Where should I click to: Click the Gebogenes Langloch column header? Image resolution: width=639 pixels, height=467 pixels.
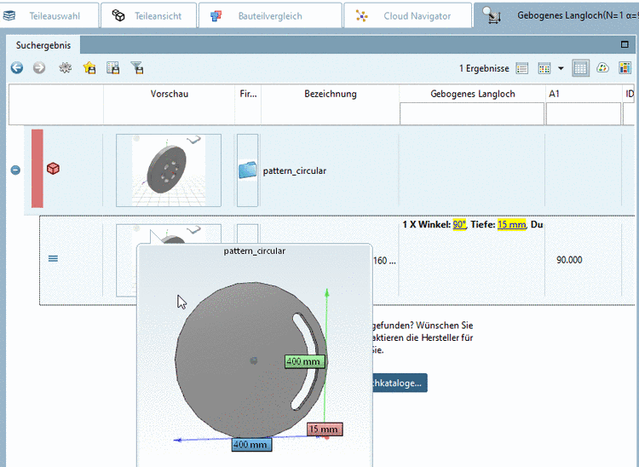point(472,94)
